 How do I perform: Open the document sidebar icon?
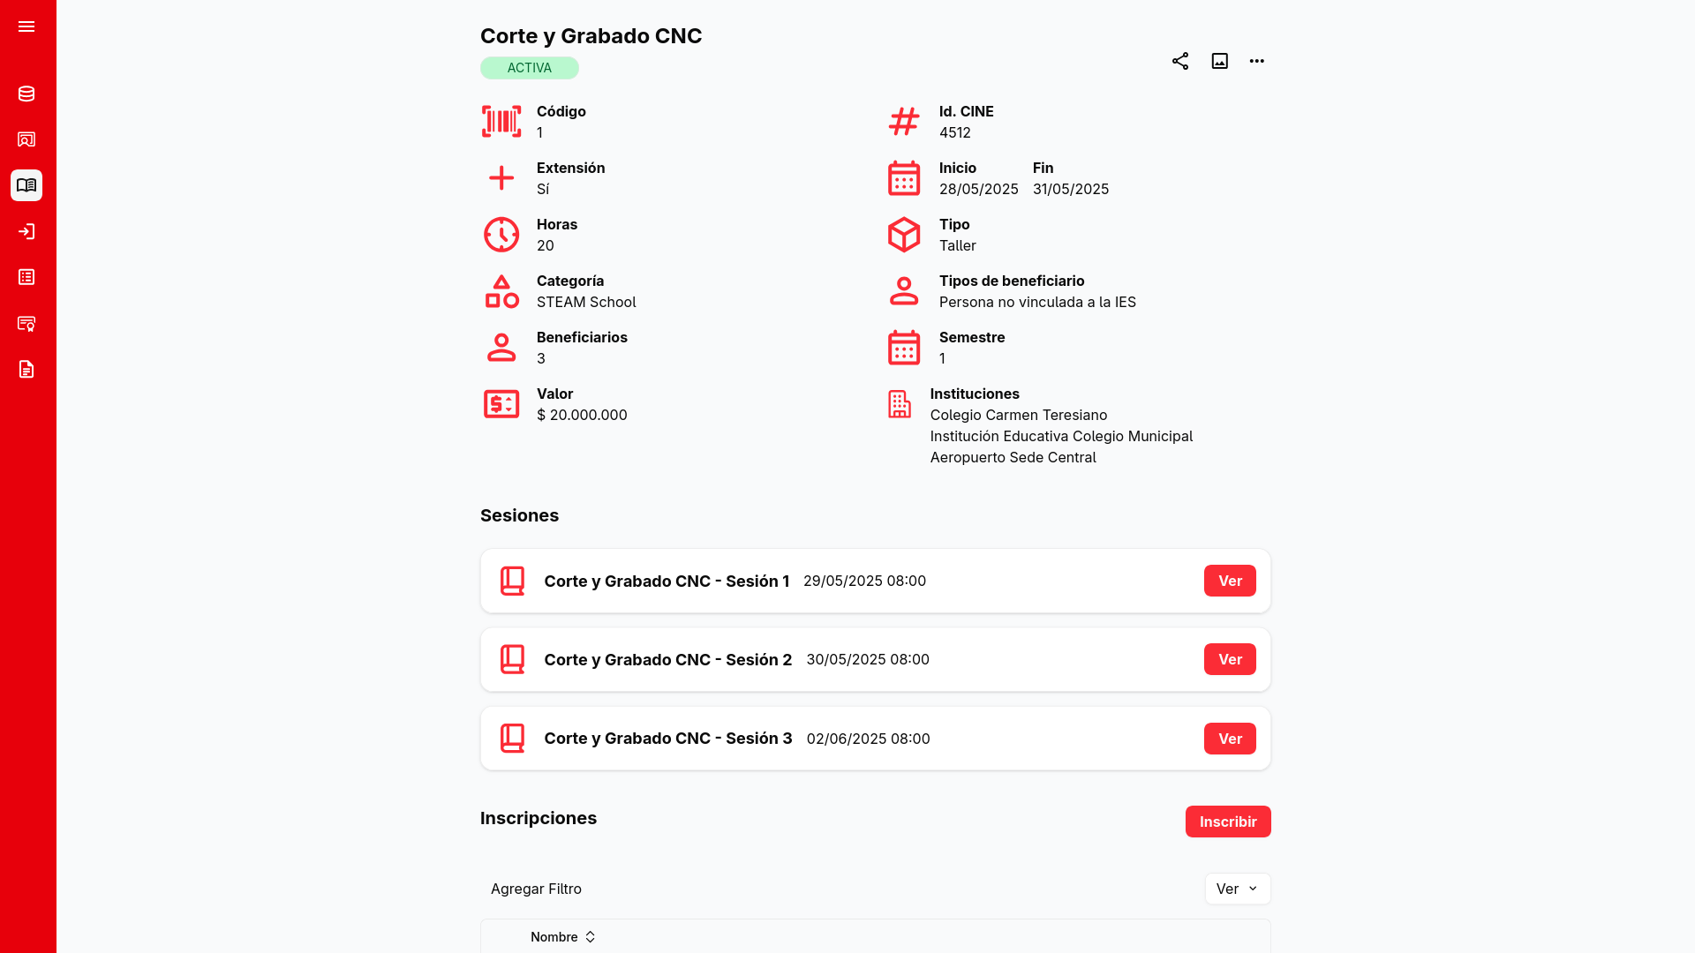click(26, 369)
